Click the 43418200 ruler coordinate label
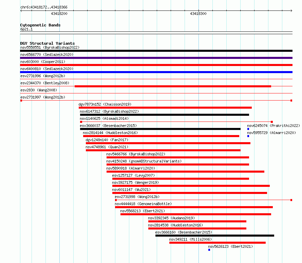 click(x=59, y=14)
